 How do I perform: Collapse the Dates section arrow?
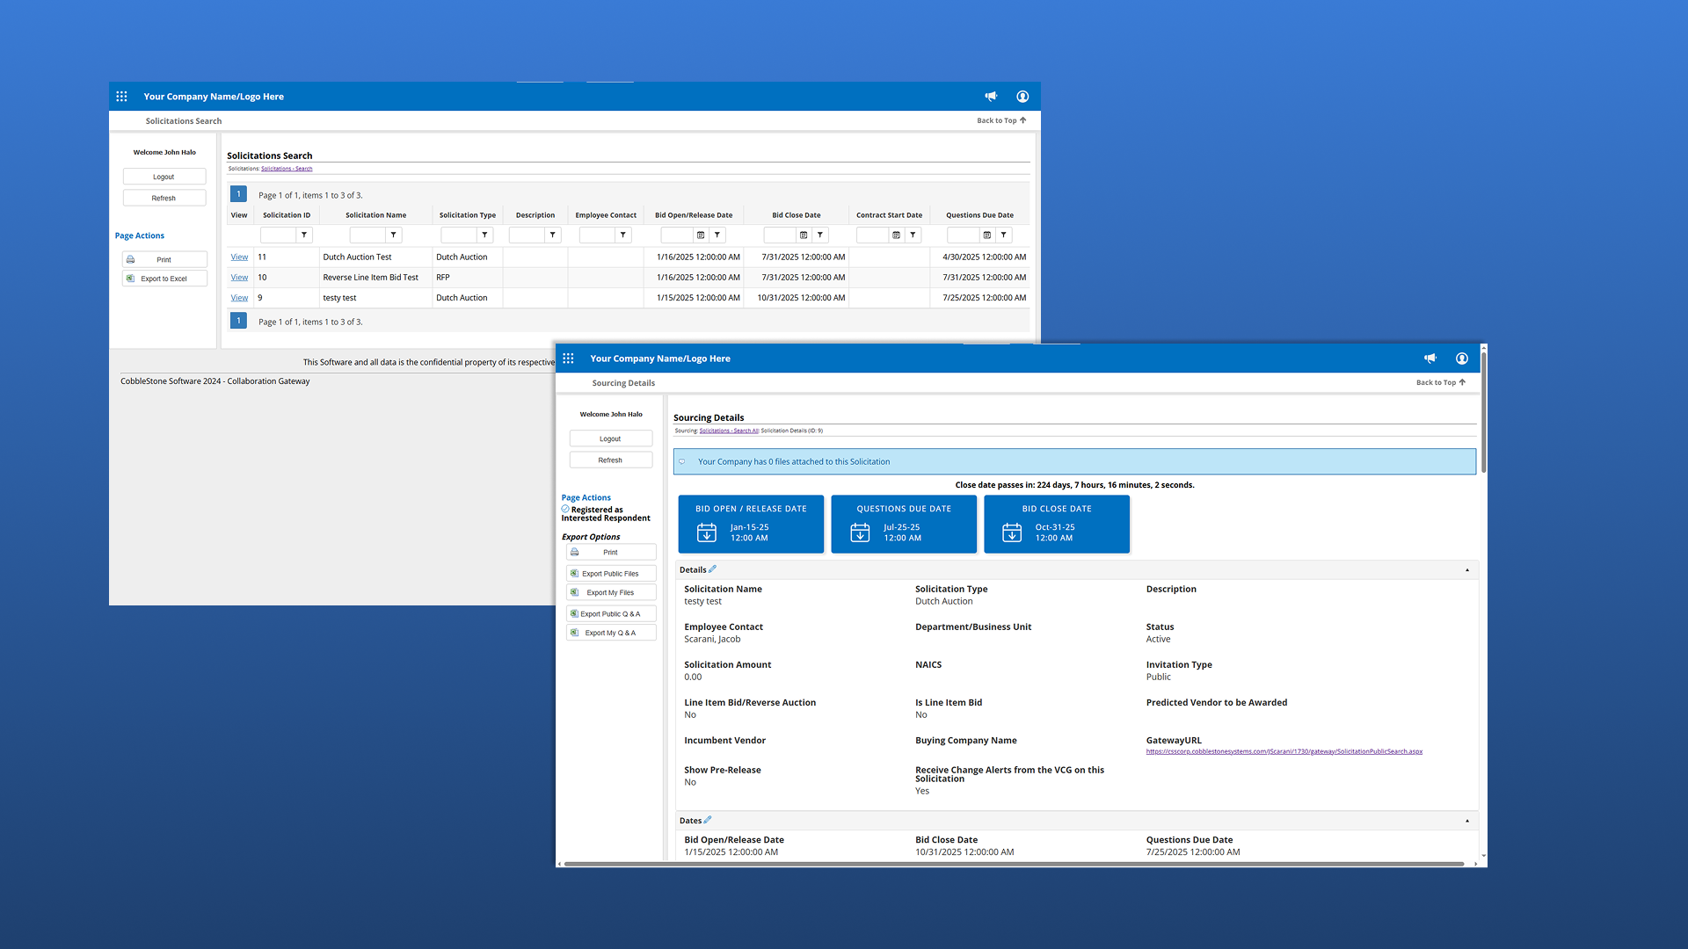(x=1467, y=821)
